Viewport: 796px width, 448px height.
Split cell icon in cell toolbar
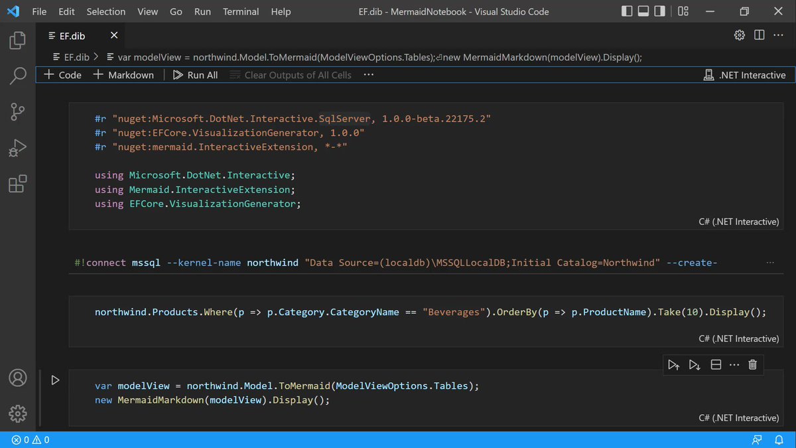coord(716,364)
